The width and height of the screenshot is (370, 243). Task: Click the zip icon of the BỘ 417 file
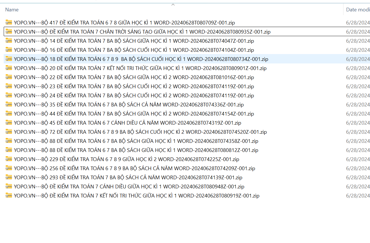click(9, 22)
